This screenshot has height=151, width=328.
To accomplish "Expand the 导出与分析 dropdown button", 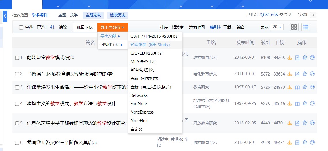I will pyautogui.click(x=112, y=27).
